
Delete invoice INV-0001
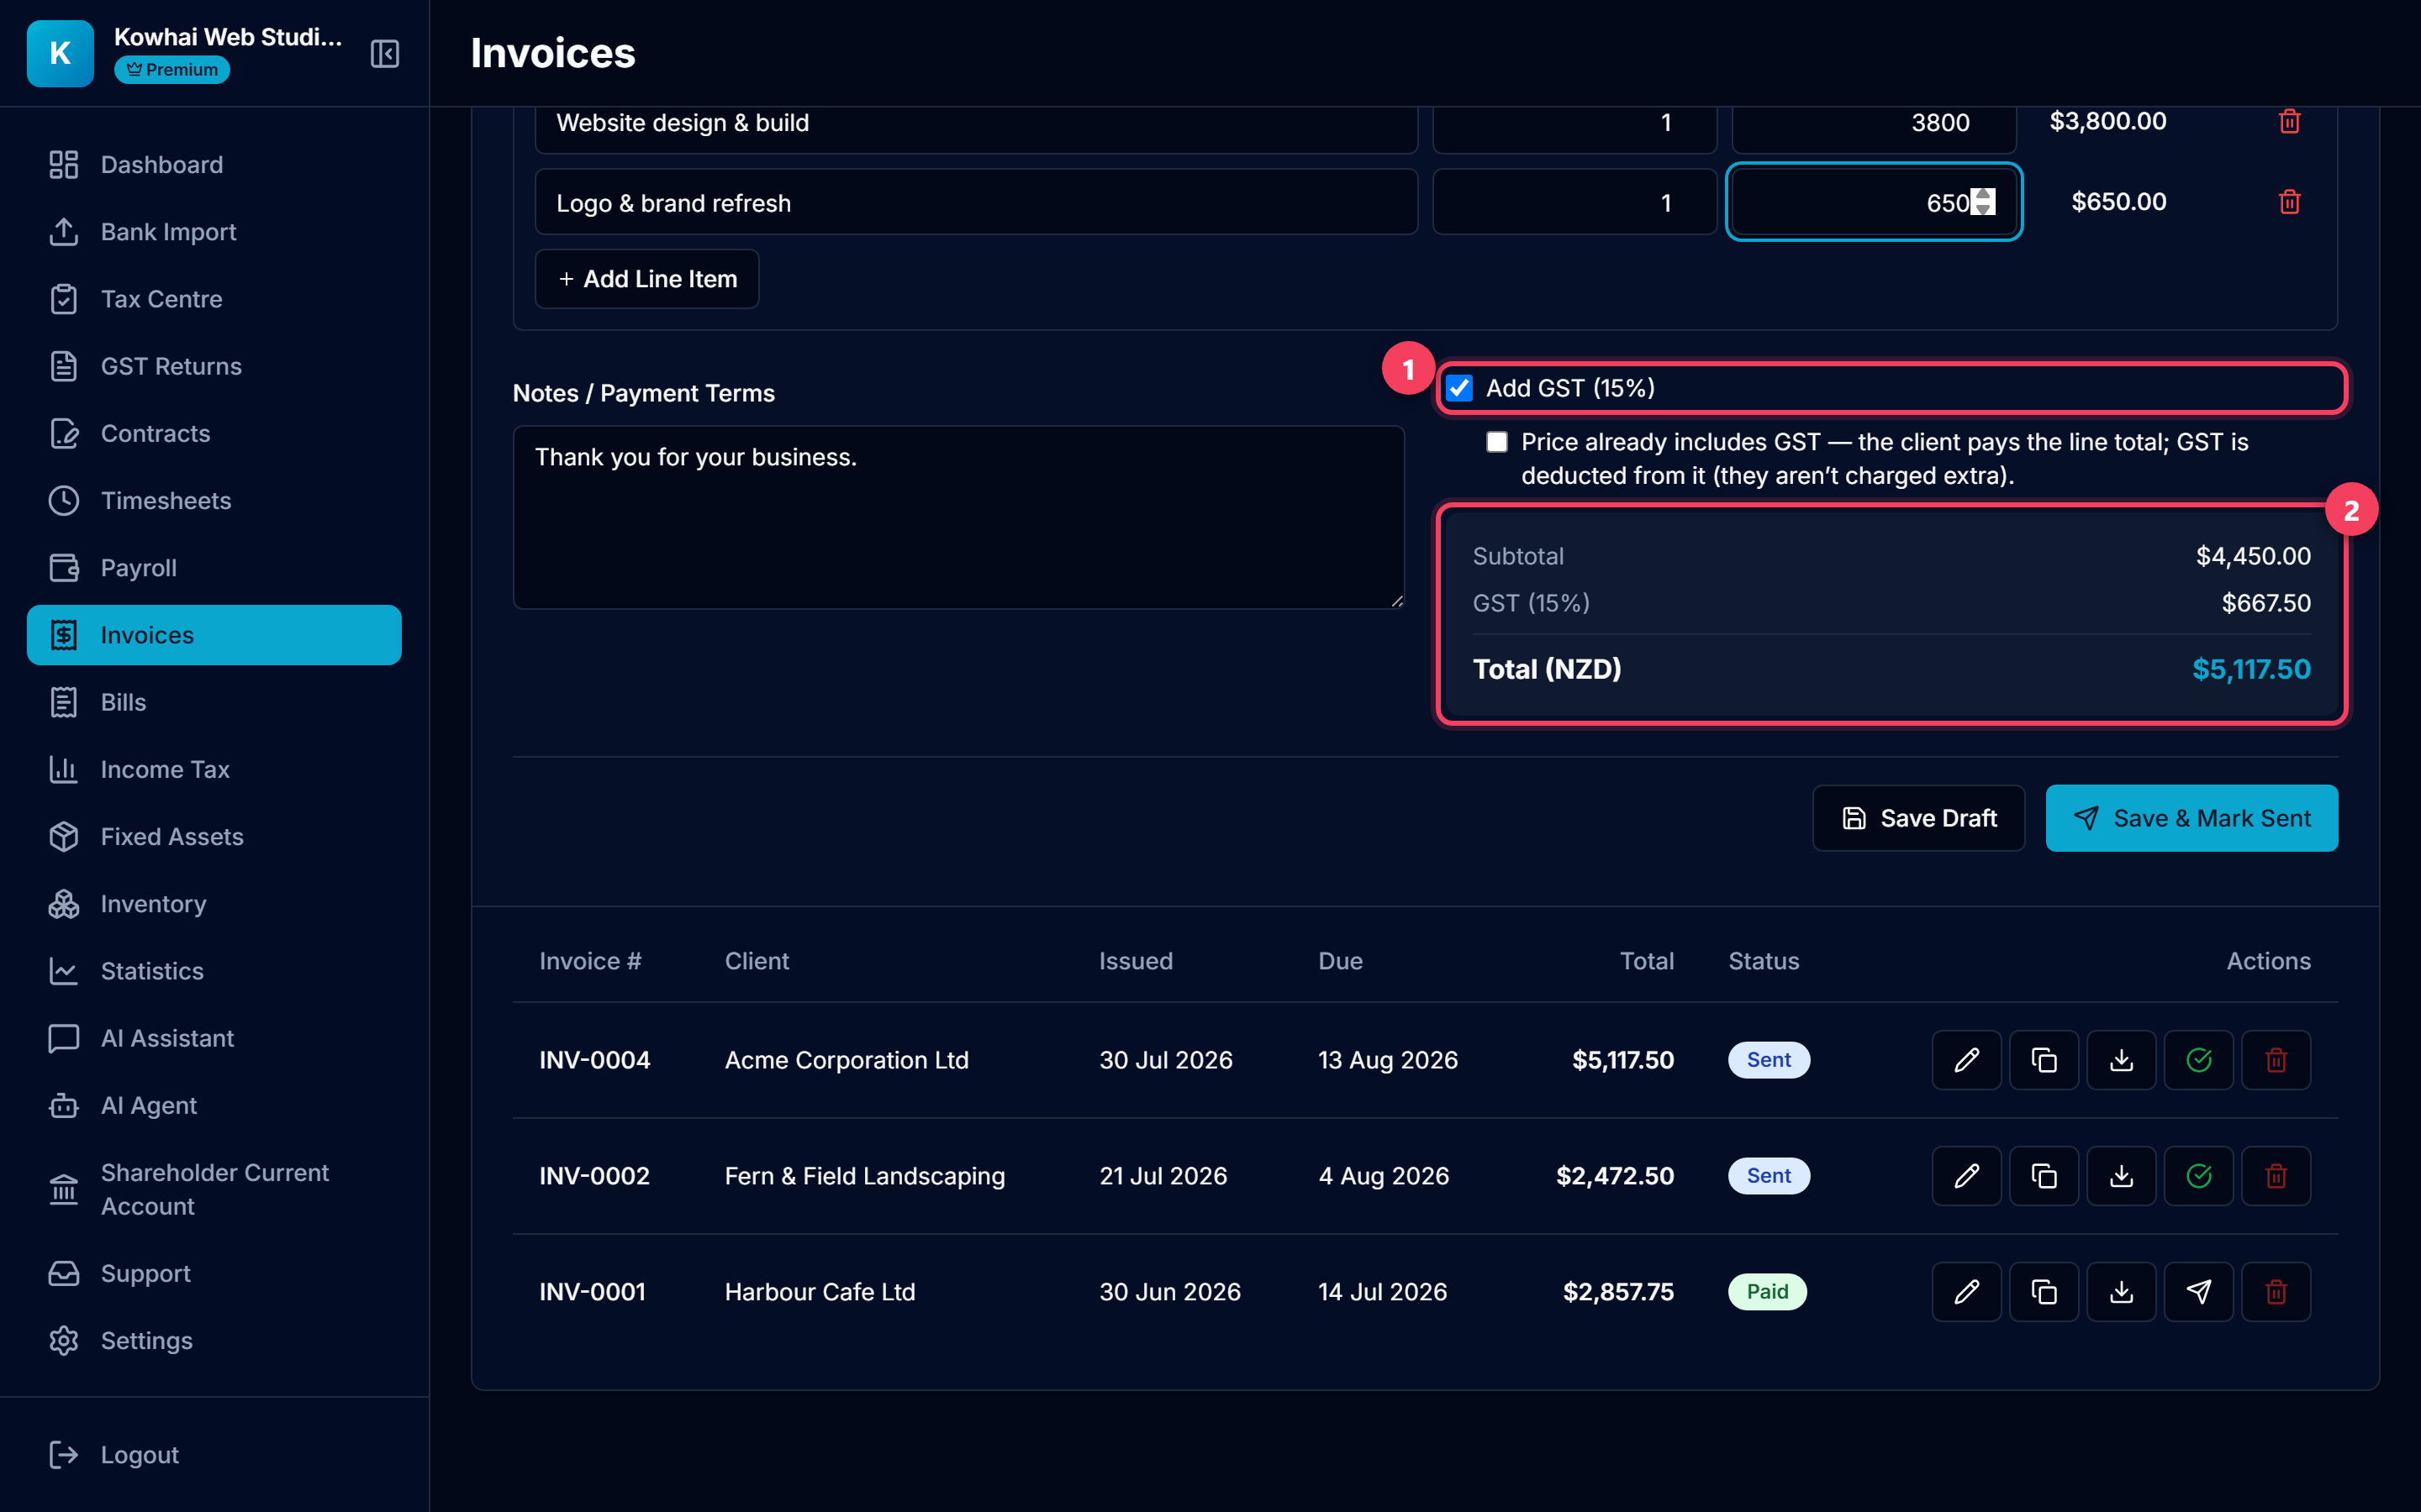pos(2276,1292)
